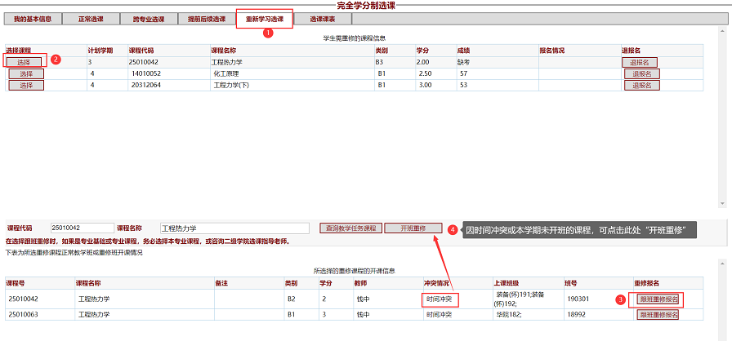
Task: Click 退报名 for 工程力学(下)
Action: 641,85
